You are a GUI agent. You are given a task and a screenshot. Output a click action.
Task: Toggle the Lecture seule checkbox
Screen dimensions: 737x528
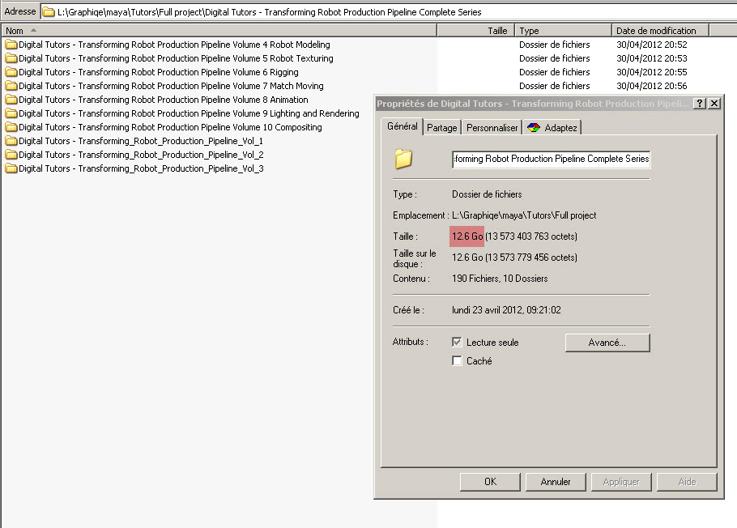457,343
